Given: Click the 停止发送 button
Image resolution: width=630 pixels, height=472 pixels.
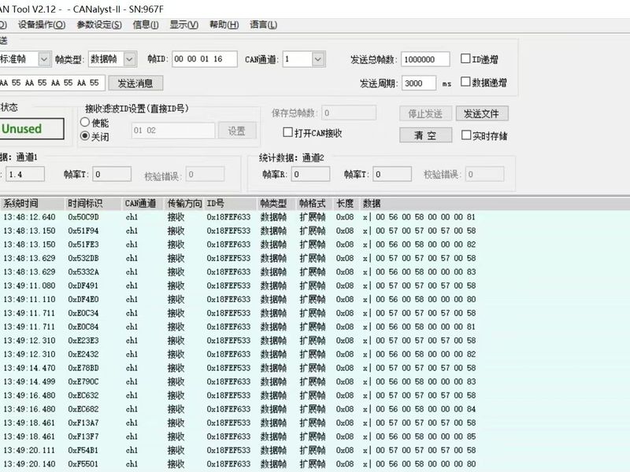Looking at the screenshot, I should click(x=425, y=113).
